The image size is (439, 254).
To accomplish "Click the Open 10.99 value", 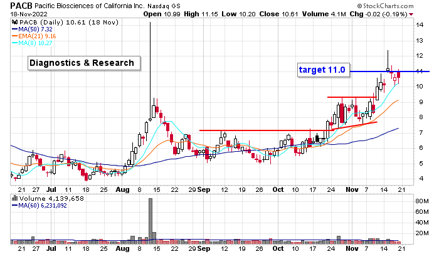I will point(162,14).
